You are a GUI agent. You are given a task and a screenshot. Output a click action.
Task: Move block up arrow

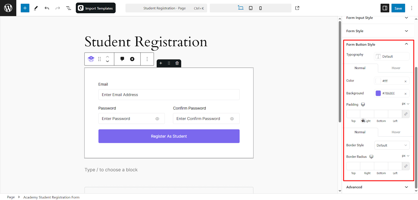107,57
